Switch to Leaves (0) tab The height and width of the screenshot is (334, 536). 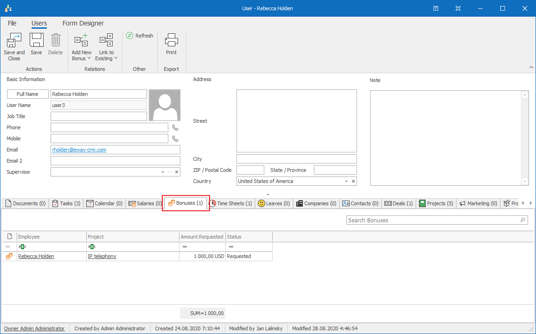[274, 203]
